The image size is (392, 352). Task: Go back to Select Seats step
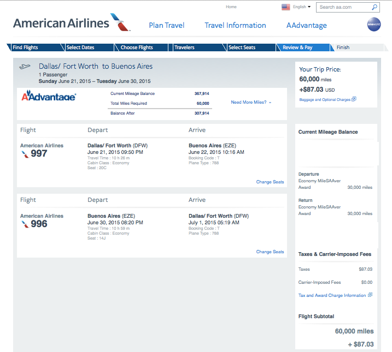242,47
